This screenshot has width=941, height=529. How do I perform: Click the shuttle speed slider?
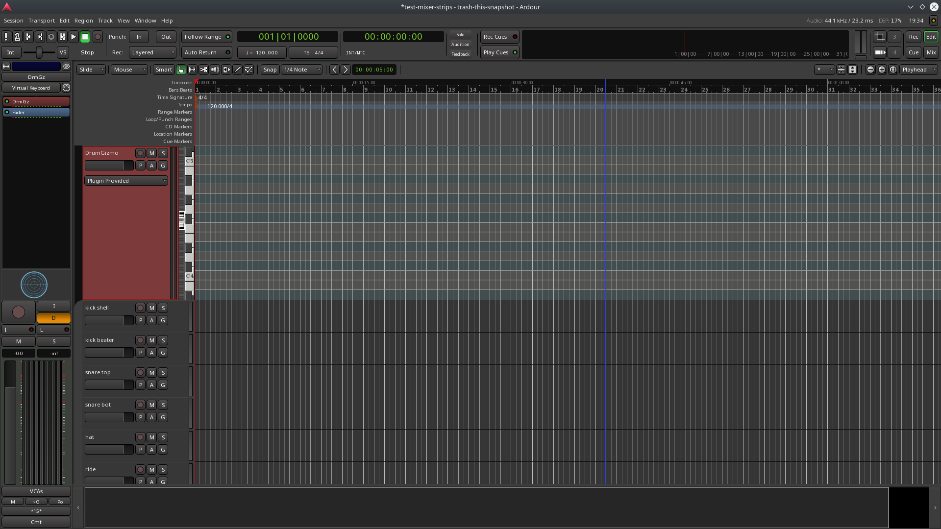39,52
